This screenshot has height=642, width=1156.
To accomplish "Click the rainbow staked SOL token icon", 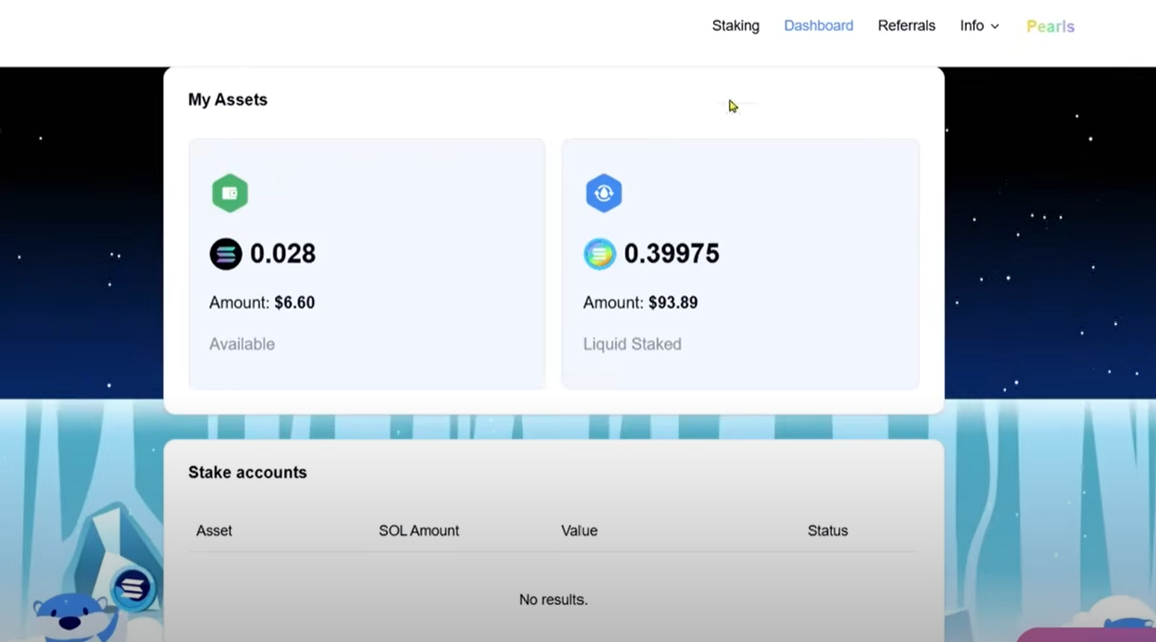I will [x=599, y=254].
